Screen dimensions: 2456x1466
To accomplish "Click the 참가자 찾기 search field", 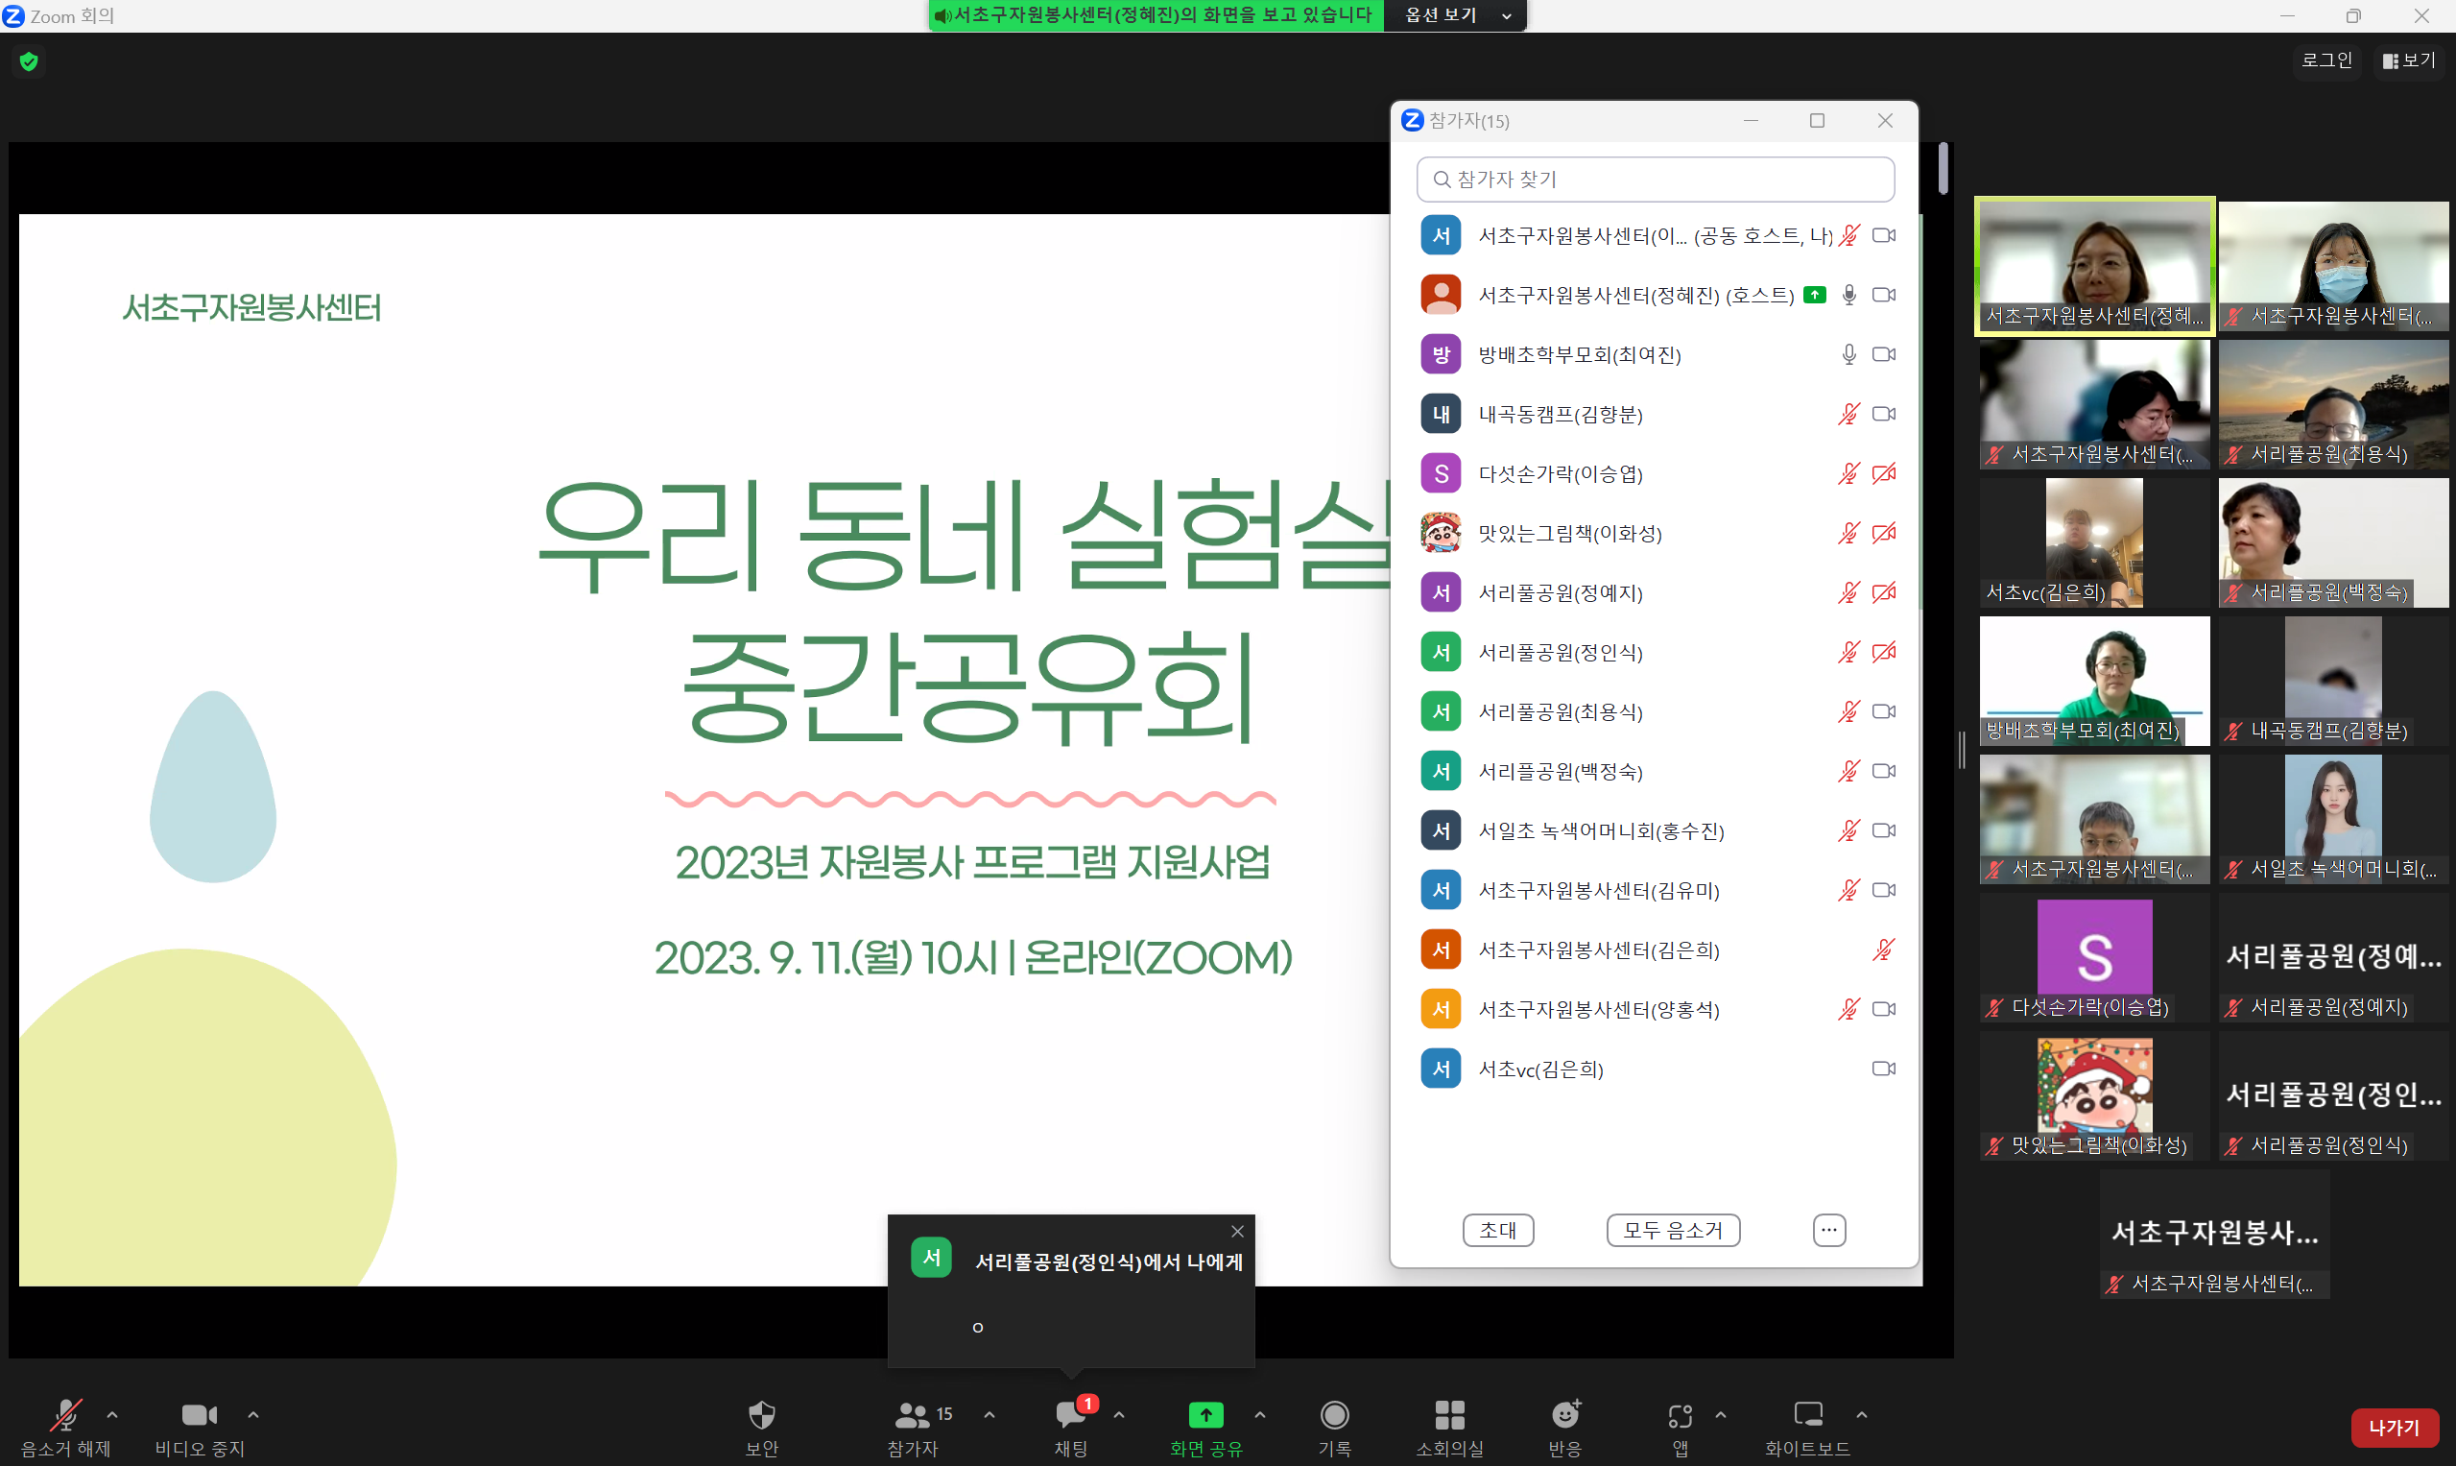I will [1656, 179].
